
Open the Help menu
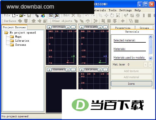click(x=138, y=10)
